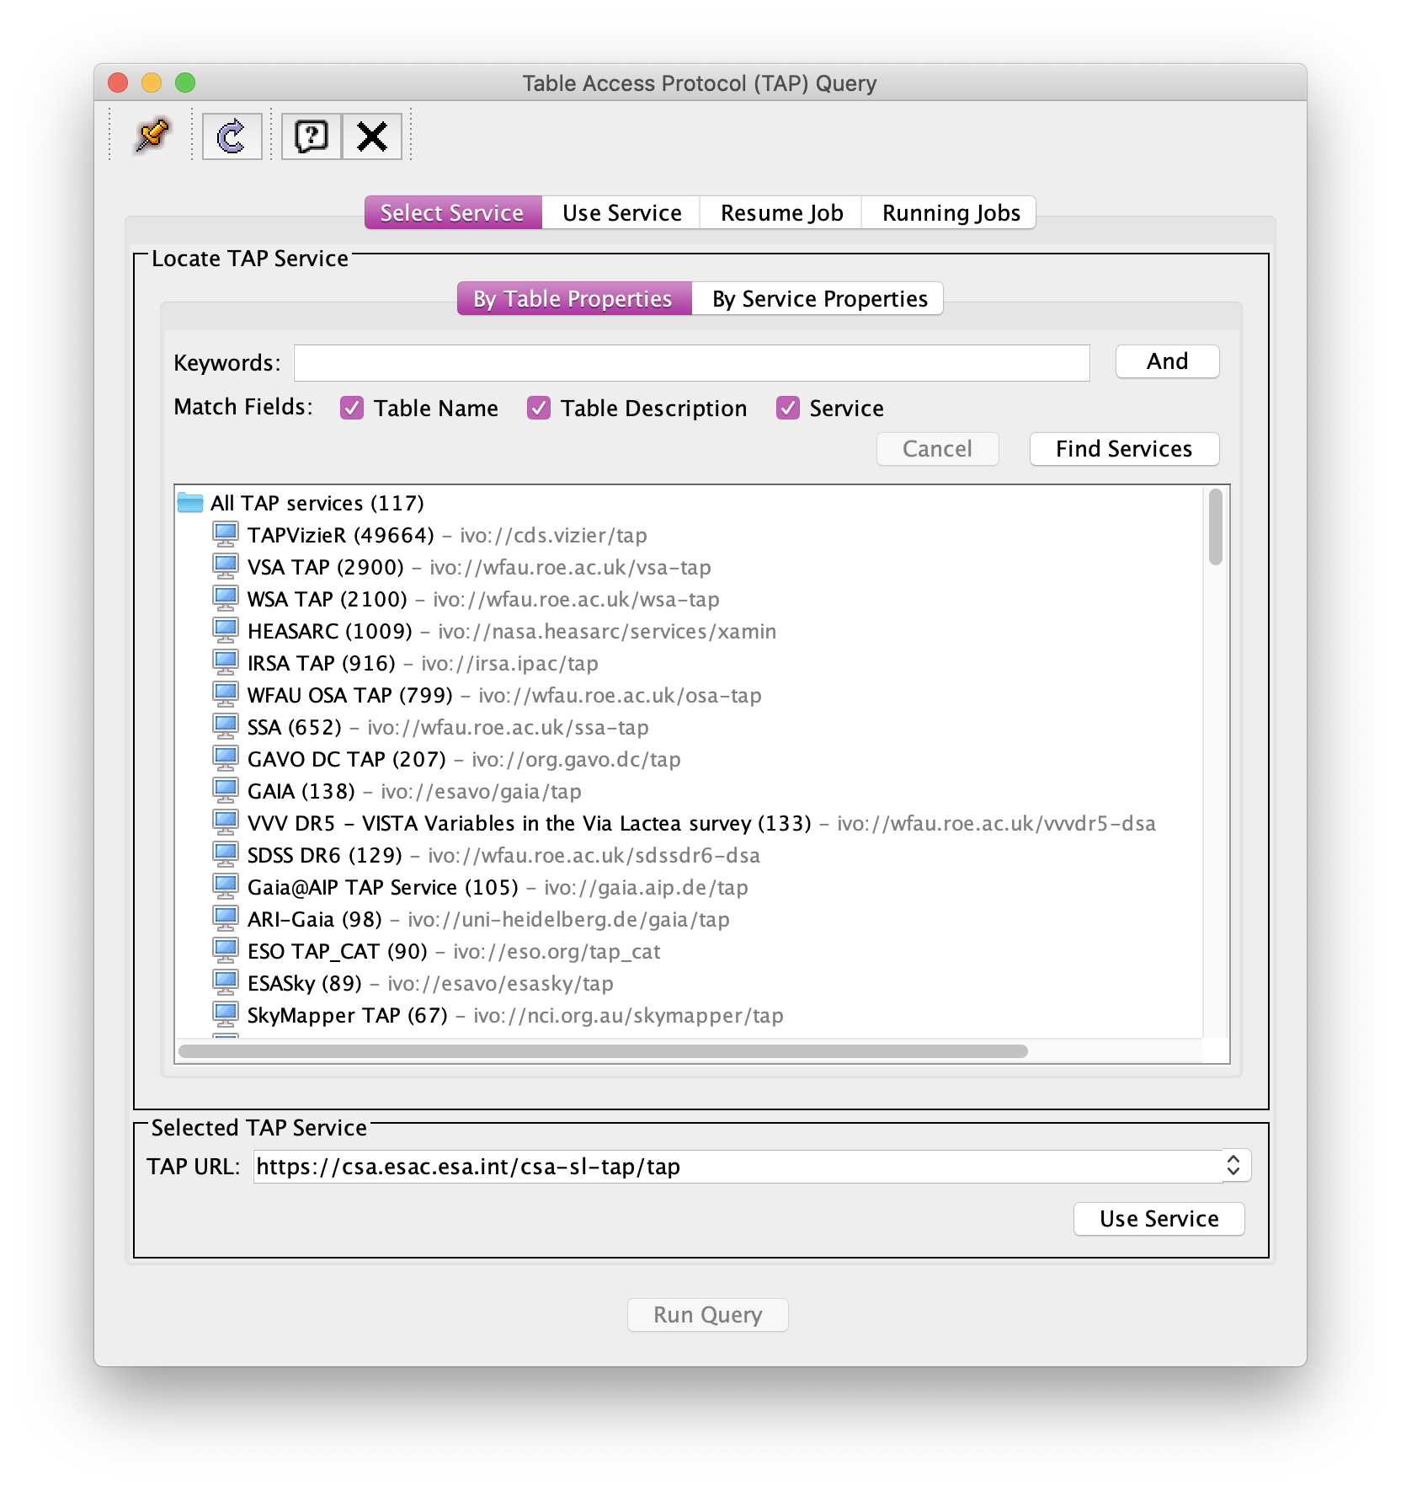Open help with the question mark icon
This screenshot has height=1491, width=1401.
312,136
